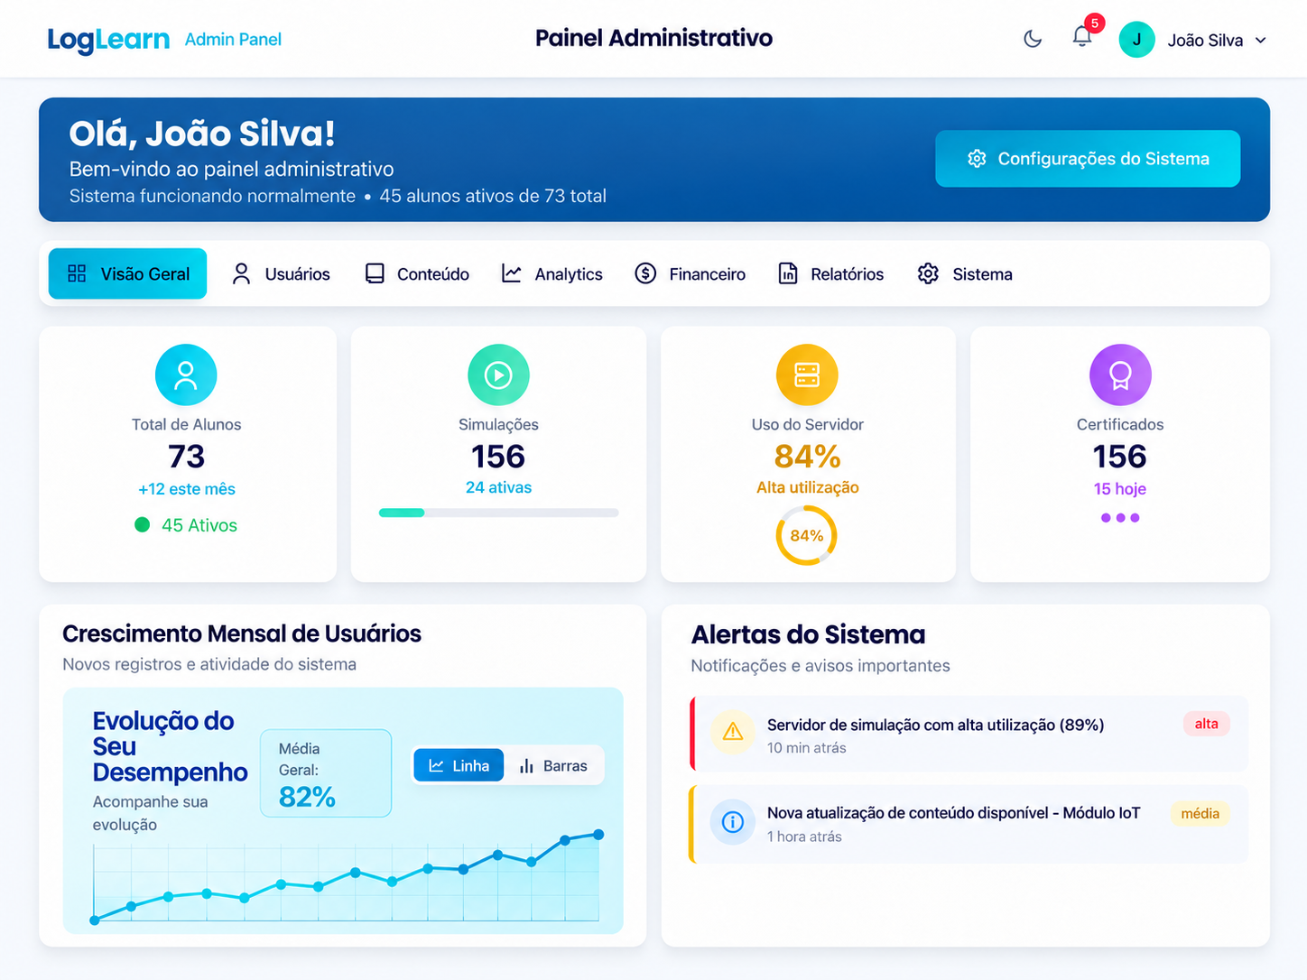Expand the João Silva account dropdown arrow

[x=1261, y=41]
